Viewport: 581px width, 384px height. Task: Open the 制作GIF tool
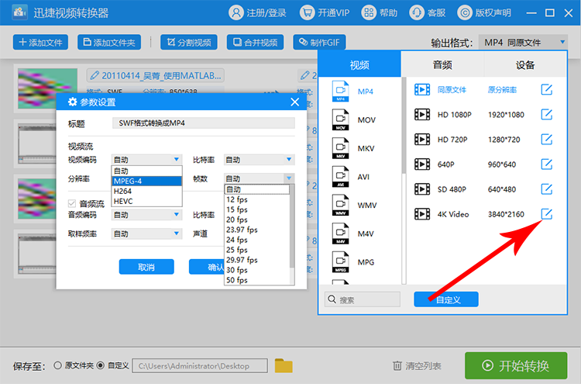[x=319, y=43]
